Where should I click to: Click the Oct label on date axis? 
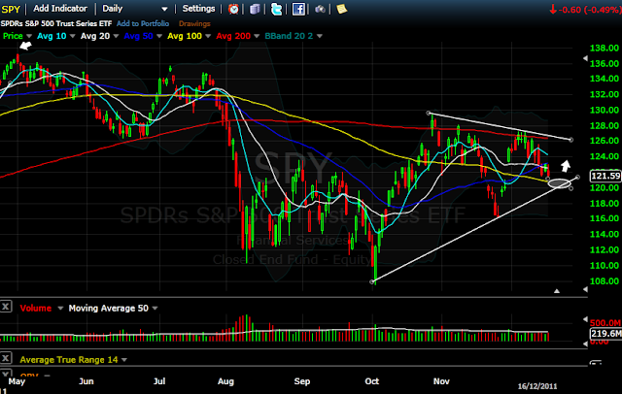371,381
